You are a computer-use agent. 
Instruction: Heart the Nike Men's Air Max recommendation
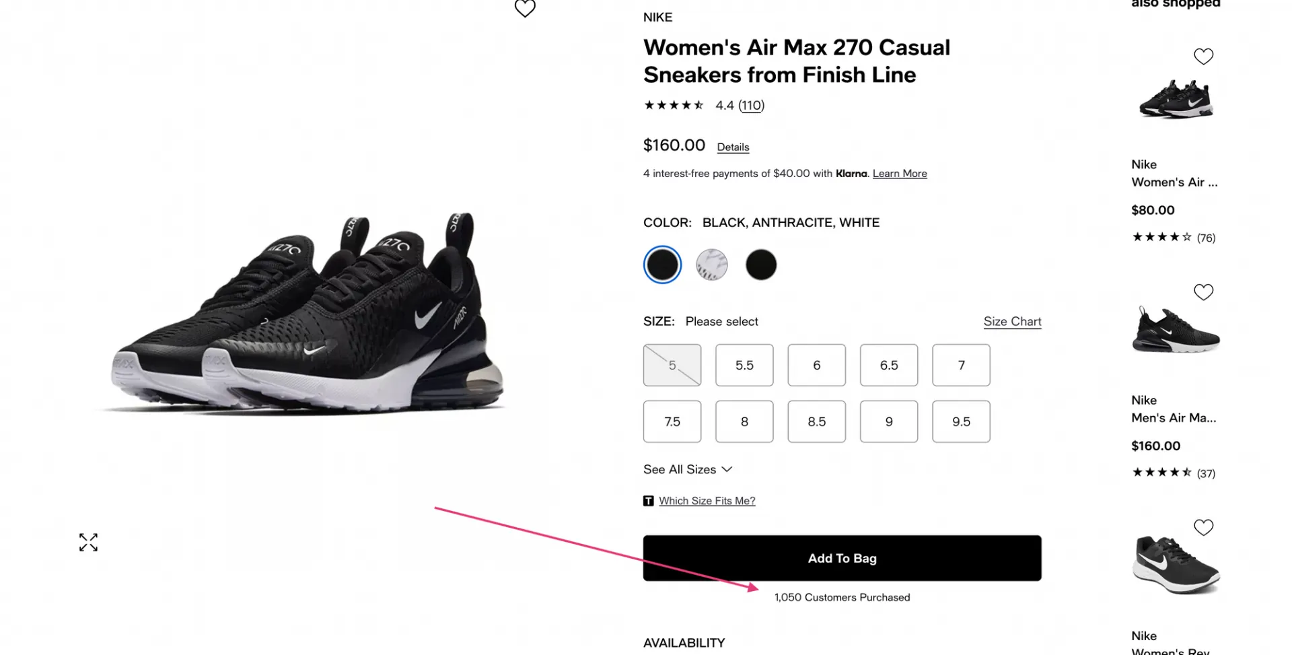tap(1203, 292)
